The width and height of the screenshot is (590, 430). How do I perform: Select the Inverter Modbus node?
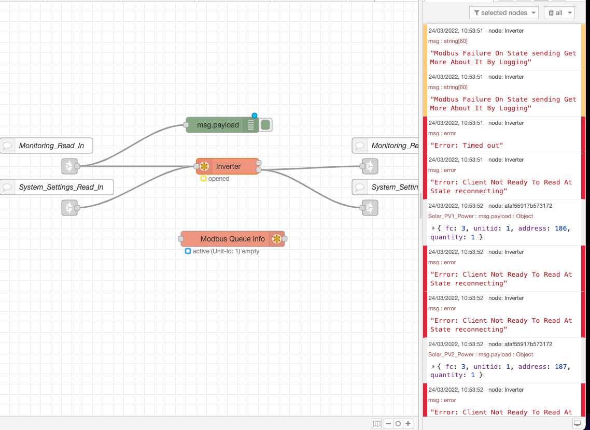[x=228, y=166]
